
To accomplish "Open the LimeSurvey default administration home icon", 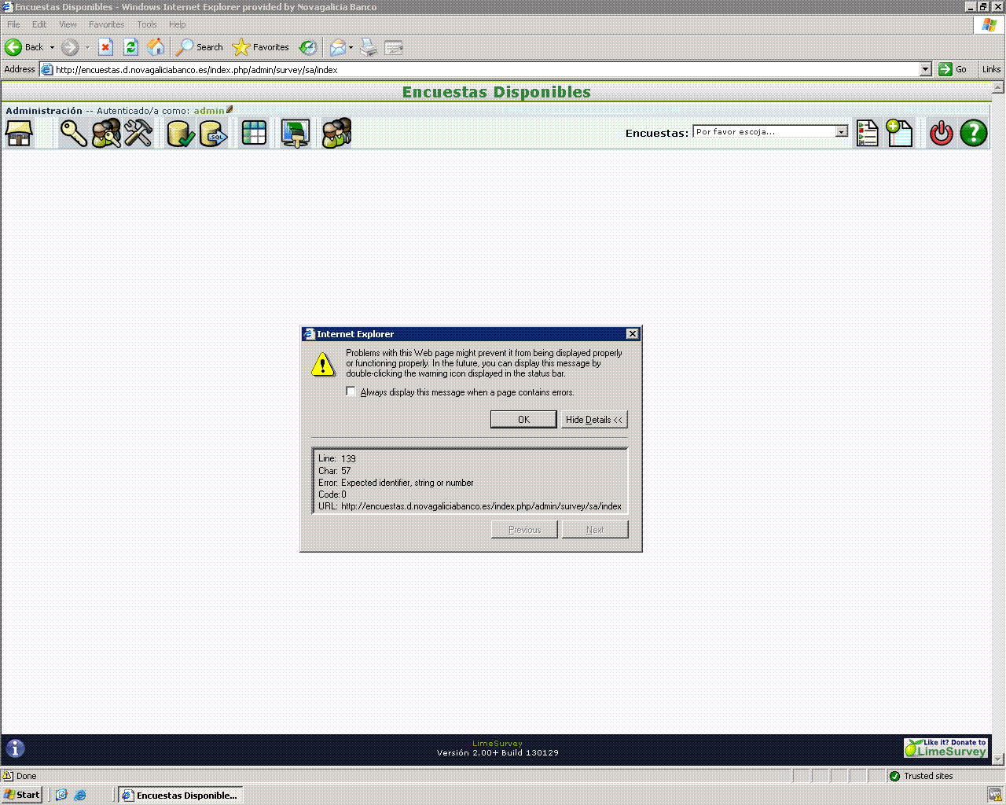I will click(19, 133).
